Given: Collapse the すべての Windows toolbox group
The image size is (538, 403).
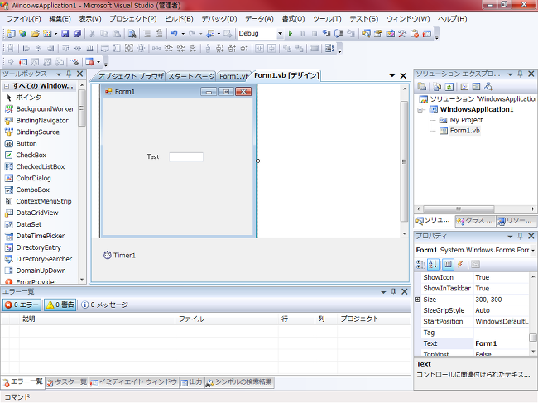Looking at the screenshot, I should [7, 86].
